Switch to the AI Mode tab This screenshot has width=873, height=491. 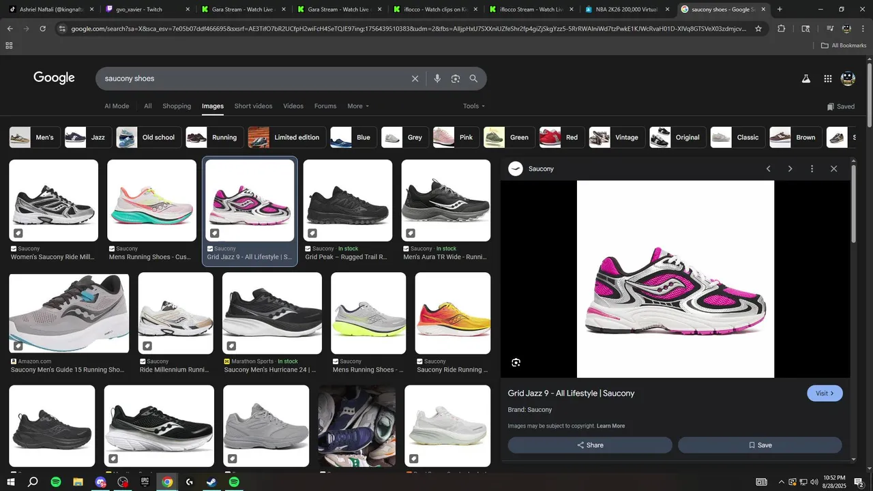pyautogui.click(x=117, y=106)
